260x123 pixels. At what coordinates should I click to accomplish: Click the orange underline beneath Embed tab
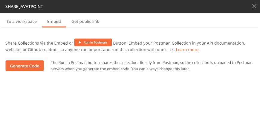pyautogui.click(x=54, y=27)
